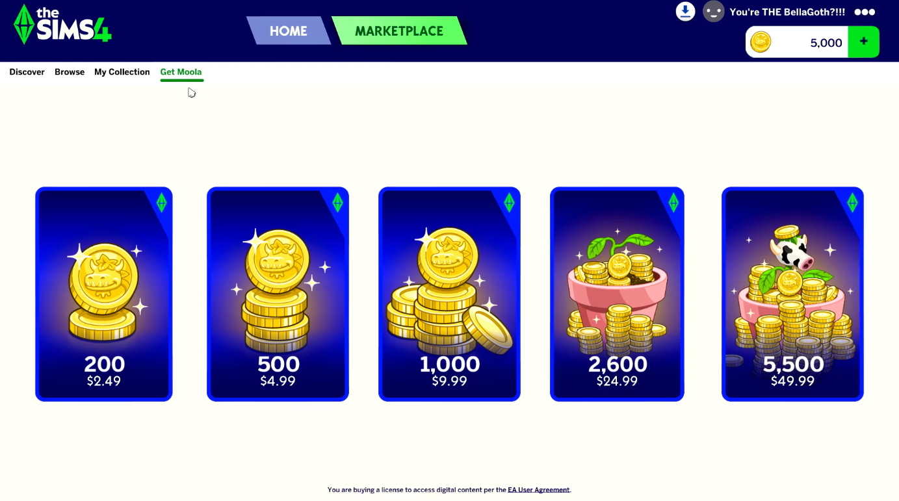Add Moola with the green plus button
This screenshot has height=501, width=899.
click(x=863, y=42)
